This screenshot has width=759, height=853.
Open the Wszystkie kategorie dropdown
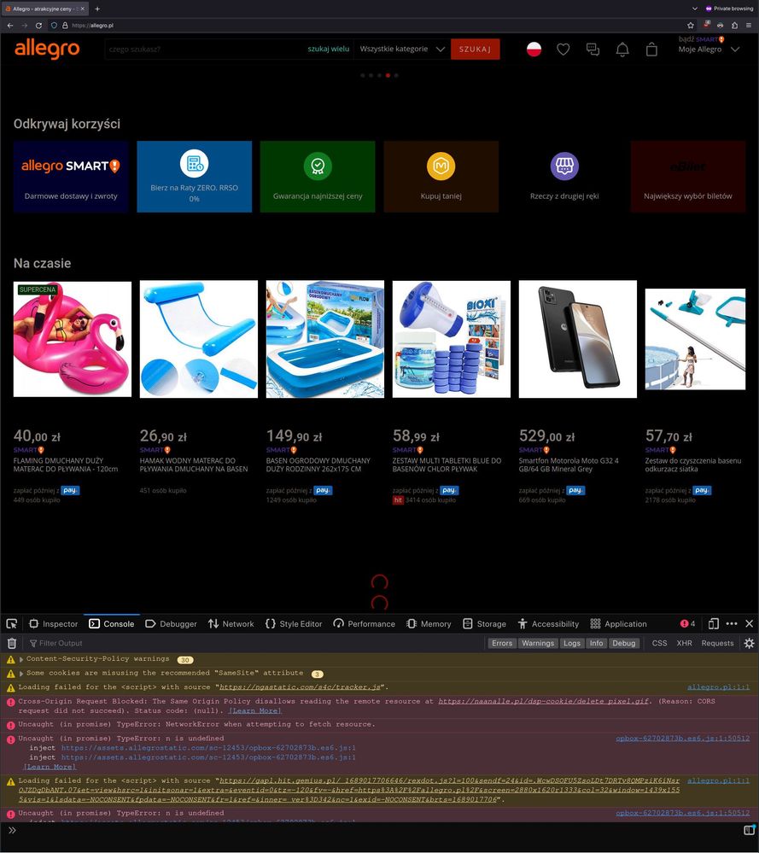tap(402, 49)
